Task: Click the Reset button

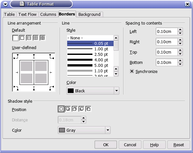Action: (x=179, y=145)
